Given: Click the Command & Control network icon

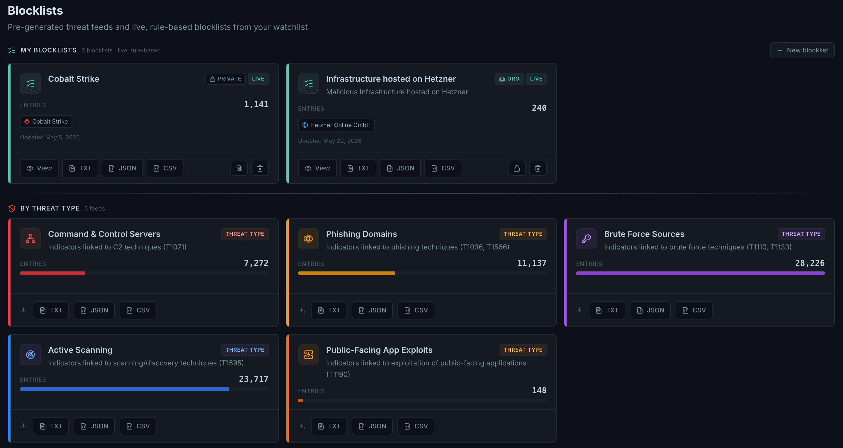Looking at the screenshot, I should pos(30,239).
